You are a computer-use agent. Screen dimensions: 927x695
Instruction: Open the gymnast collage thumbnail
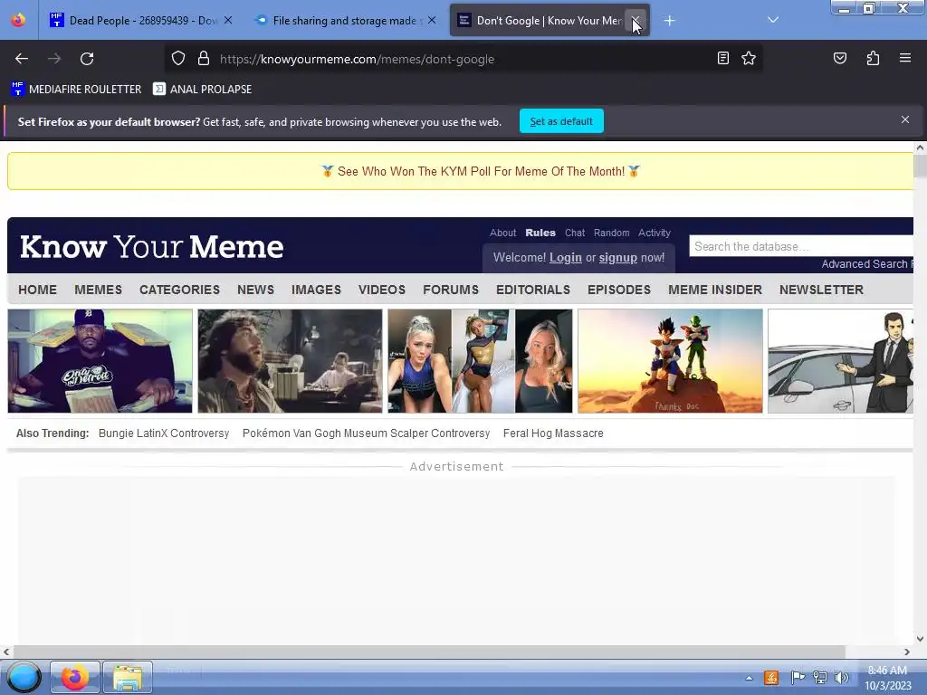pos(480,361)
